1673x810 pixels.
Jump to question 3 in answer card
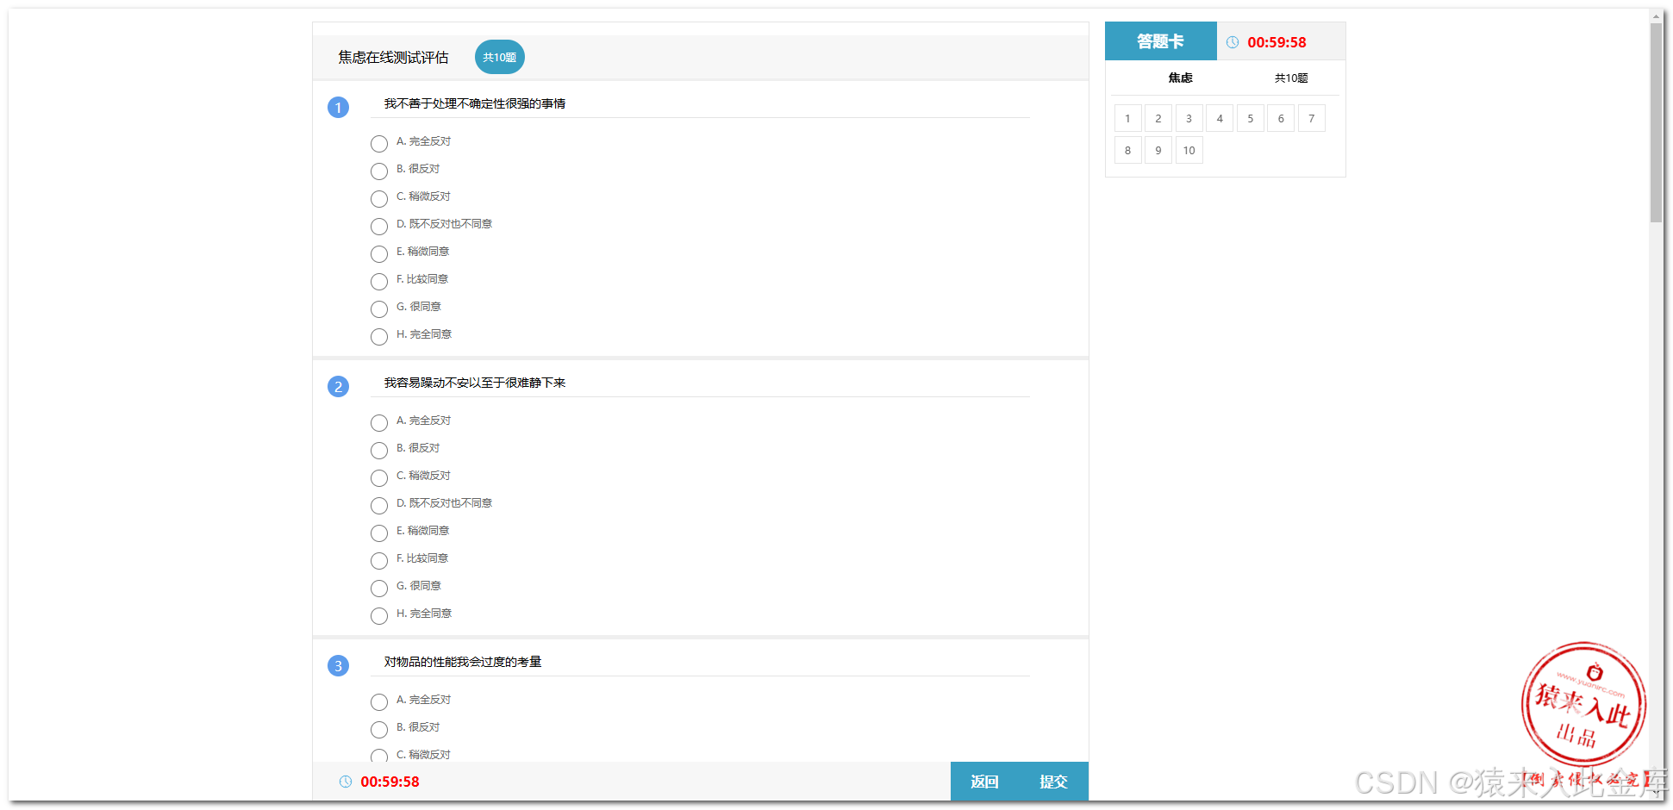pyautogui.click(x=1189, y=118)
